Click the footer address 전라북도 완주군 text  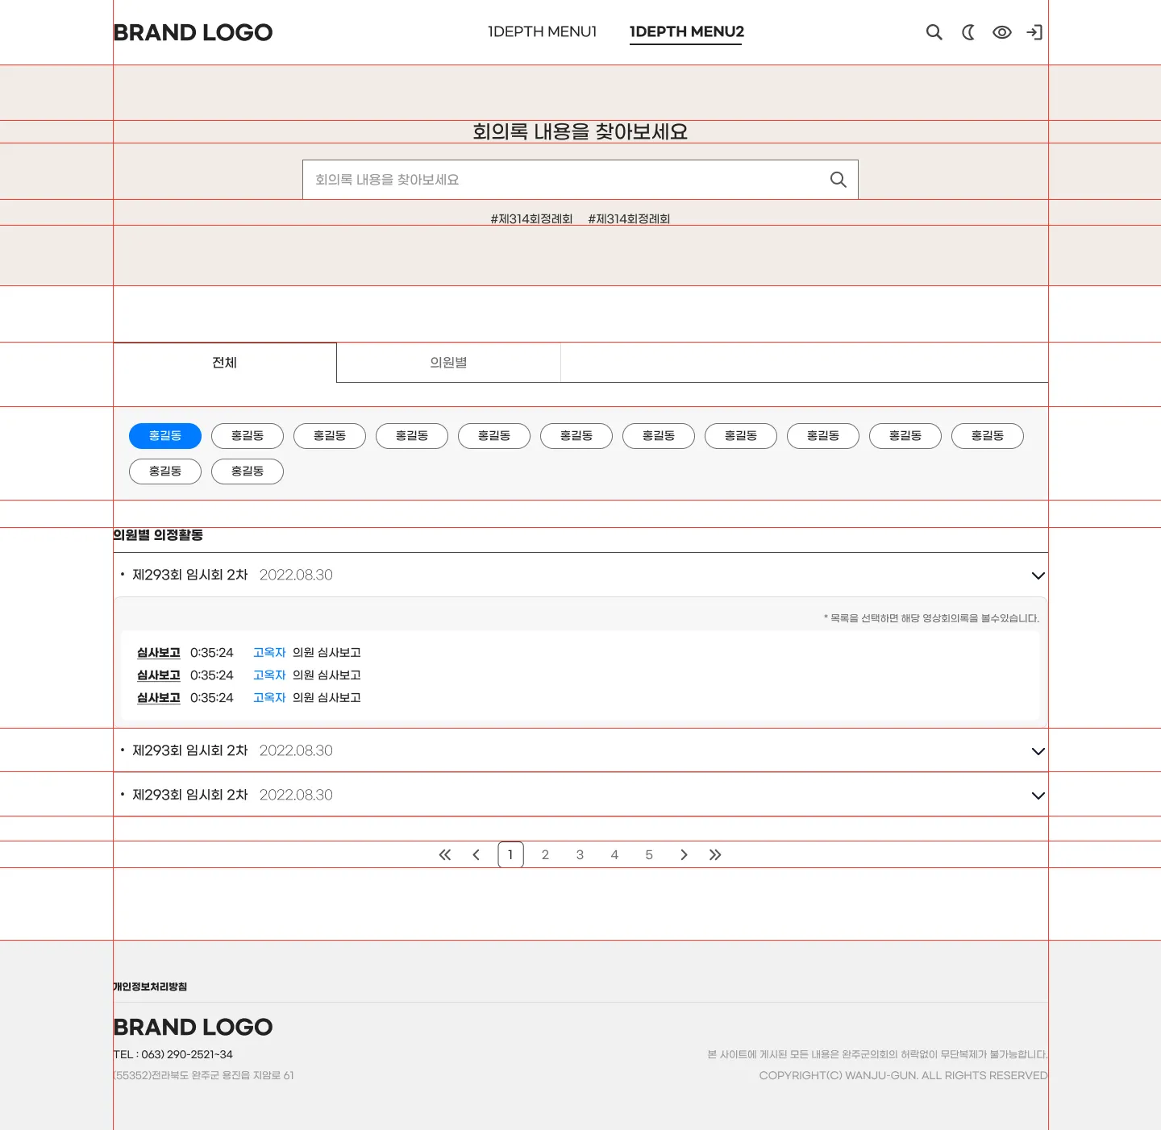204,1076
